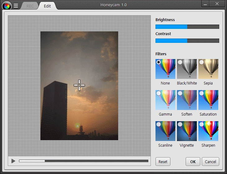Image resolution: width=227 pixels, height=174 pixels.
Task: Choose the Sepia filter balloon thumbnail
Action: coord(208,69)
